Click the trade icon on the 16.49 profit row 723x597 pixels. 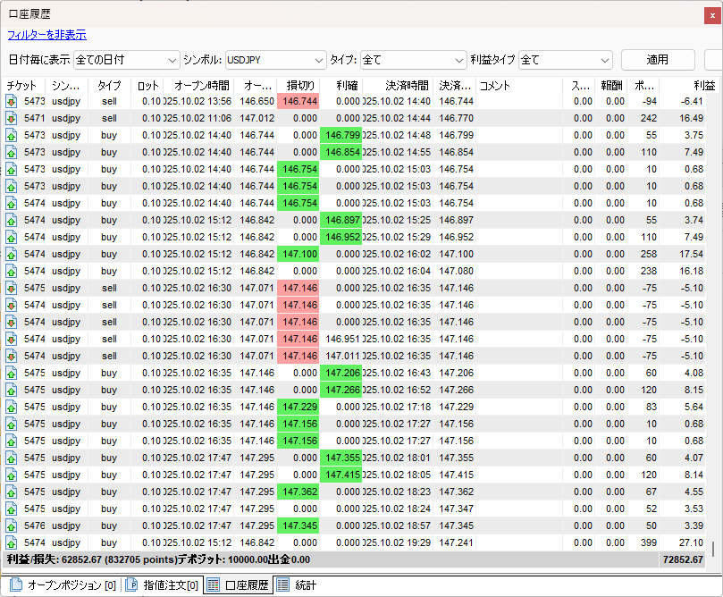[11, 118]
